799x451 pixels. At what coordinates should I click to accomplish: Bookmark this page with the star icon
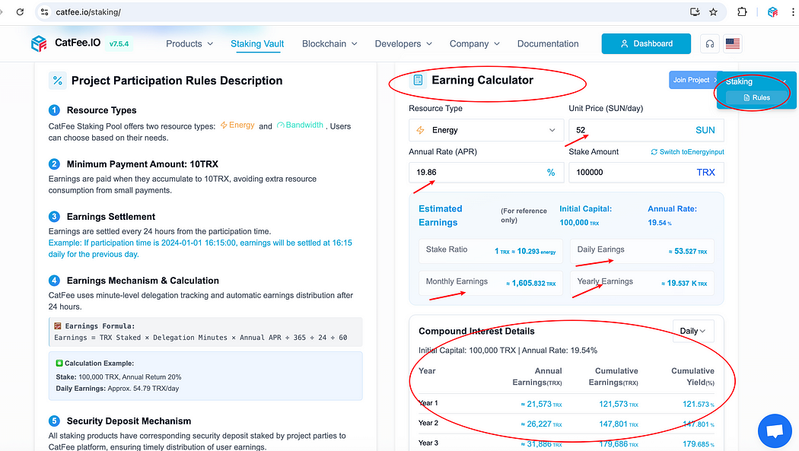pyautogui.click(x=714, y=11)
